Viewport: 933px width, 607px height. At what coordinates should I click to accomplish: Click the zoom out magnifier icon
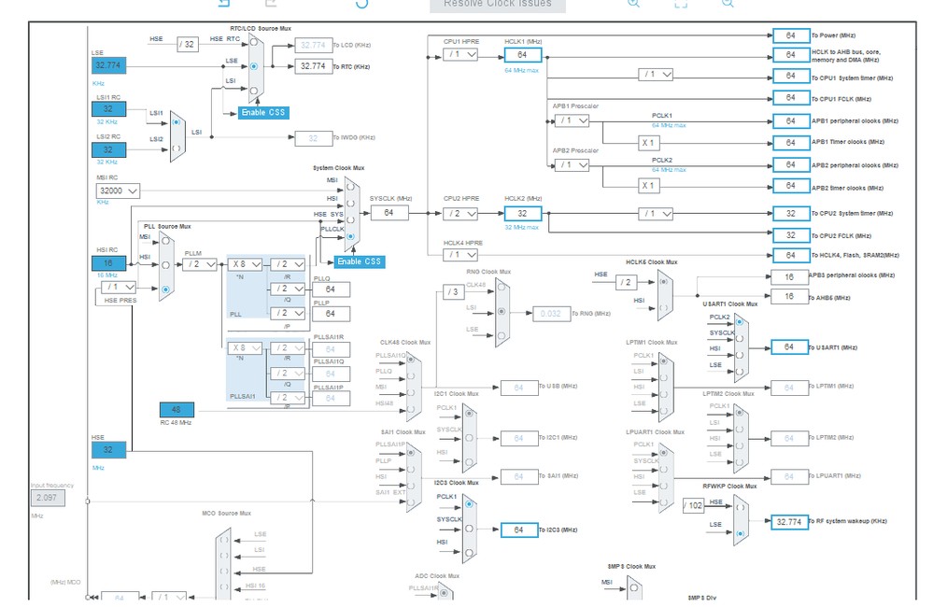728,3
